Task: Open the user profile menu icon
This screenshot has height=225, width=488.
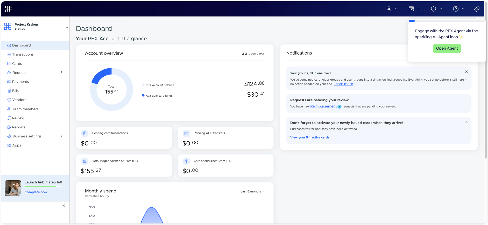Action: click(389, 9)
